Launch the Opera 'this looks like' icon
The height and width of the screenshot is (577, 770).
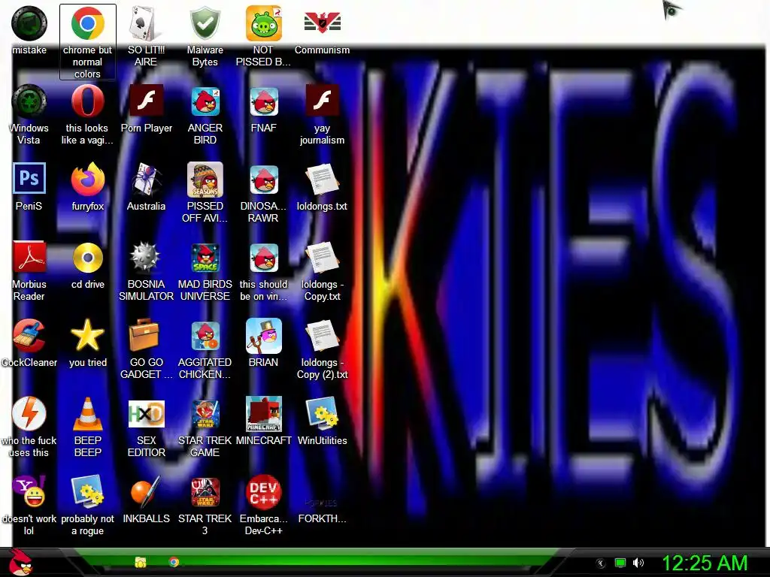point(87,101)
